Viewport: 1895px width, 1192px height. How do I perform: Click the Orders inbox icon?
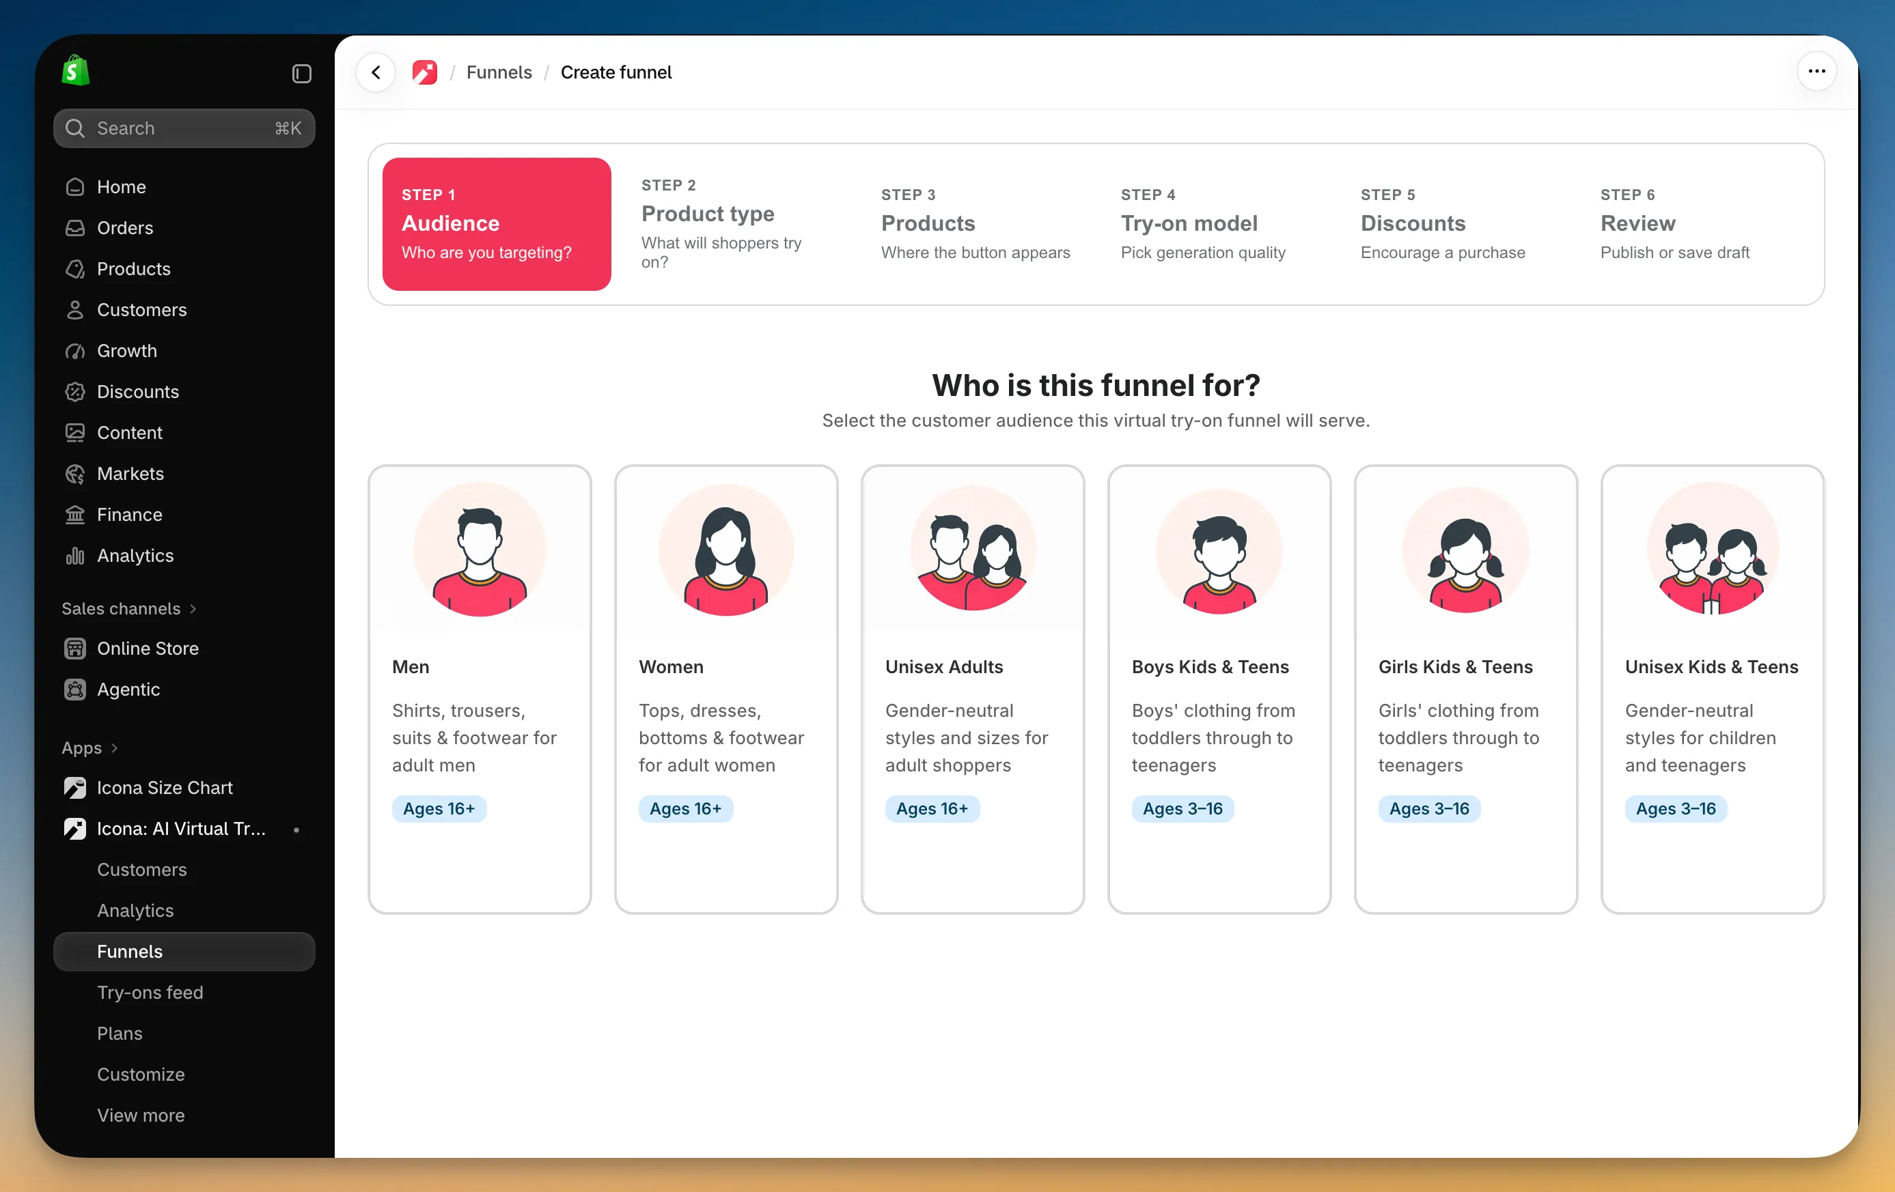pos(74,227)
